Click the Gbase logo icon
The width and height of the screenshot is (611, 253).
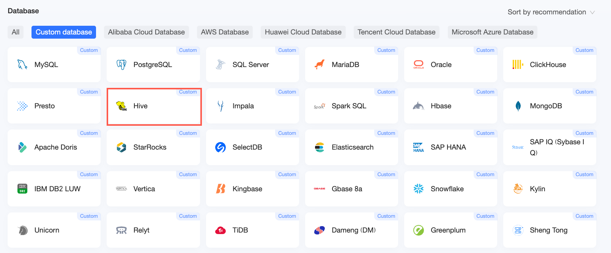320,189
